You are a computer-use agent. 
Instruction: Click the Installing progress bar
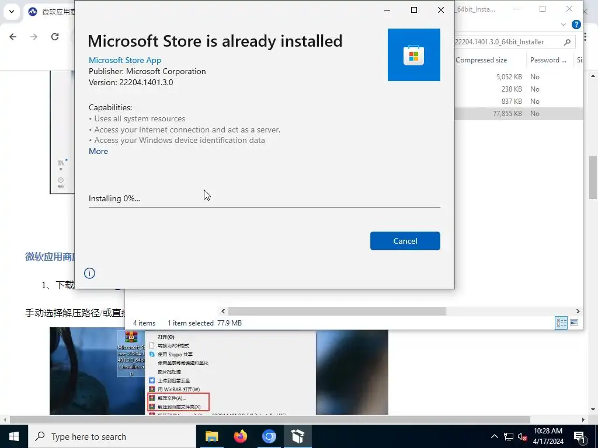coord(265,207)
